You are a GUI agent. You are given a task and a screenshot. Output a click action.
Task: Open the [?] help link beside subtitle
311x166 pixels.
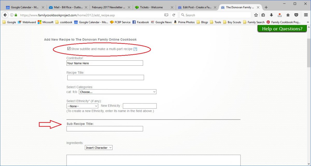click(135, 49)
